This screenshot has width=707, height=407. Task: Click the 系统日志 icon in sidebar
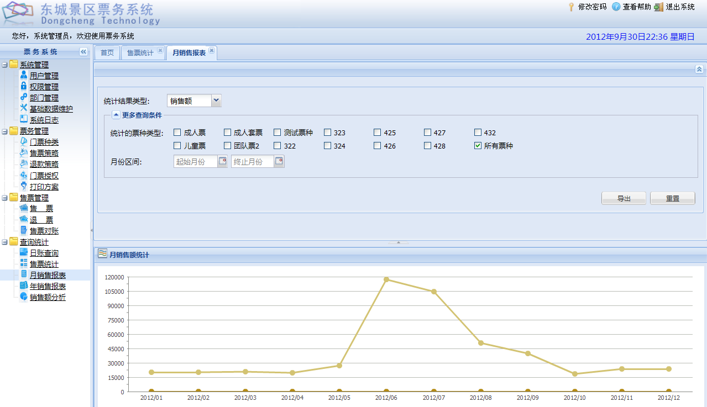(x=24, y=119)
